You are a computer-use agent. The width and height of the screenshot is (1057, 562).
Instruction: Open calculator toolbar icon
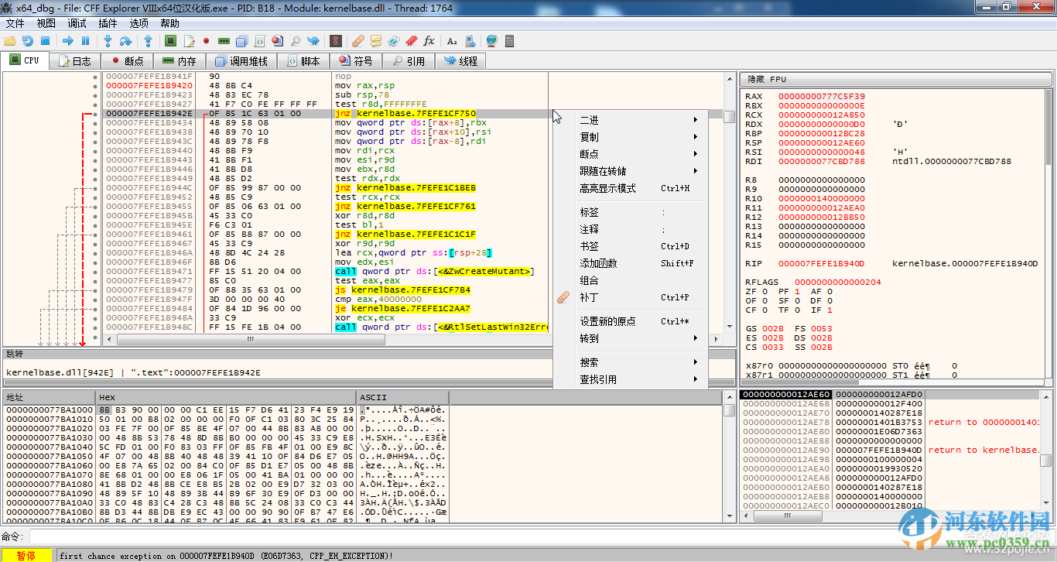click(x=509, y=40)
